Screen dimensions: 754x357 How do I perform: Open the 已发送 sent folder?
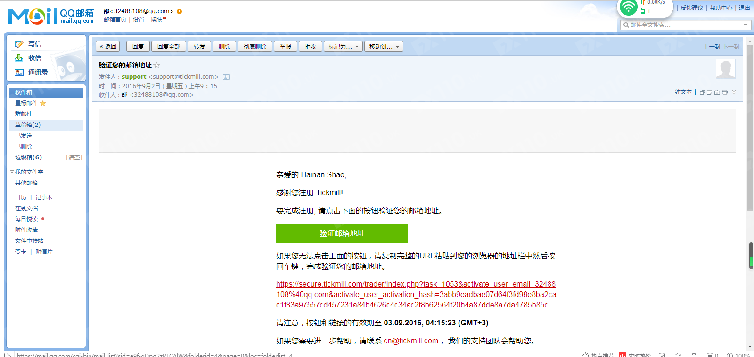24,136
